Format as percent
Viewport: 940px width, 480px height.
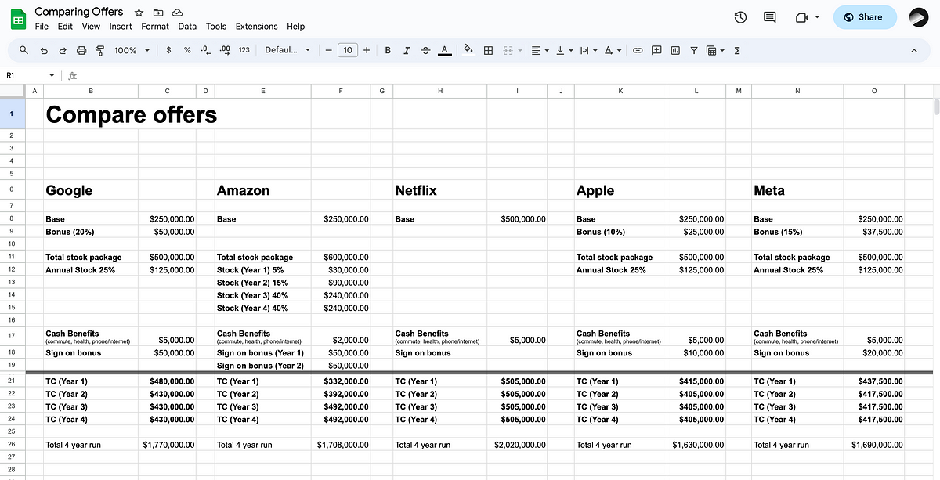point(187,50)
